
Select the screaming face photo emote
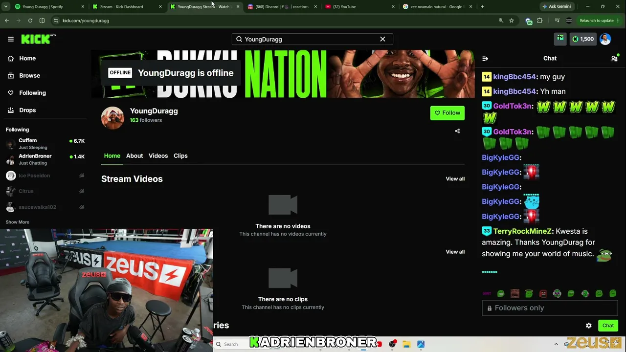pos(515,294)
